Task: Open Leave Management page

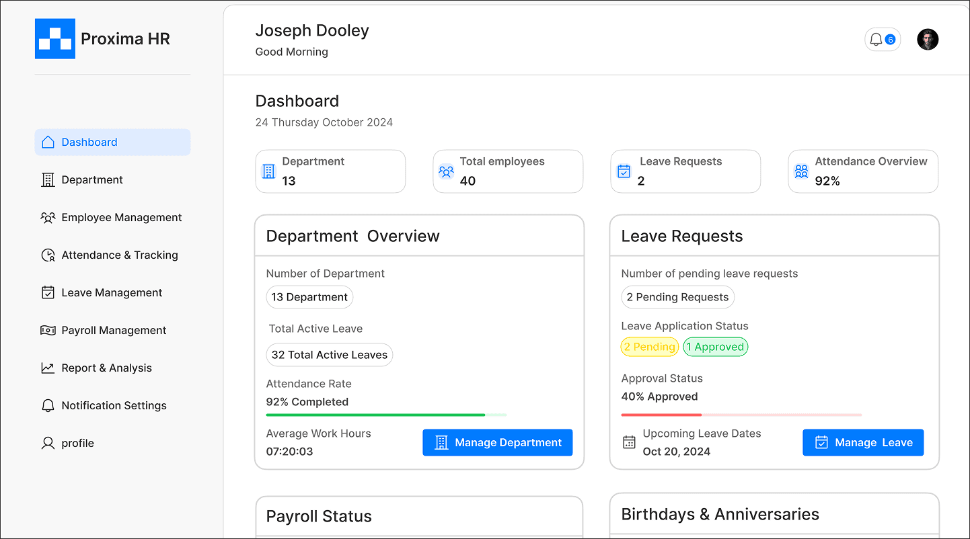Action: [x=112, y=292]
